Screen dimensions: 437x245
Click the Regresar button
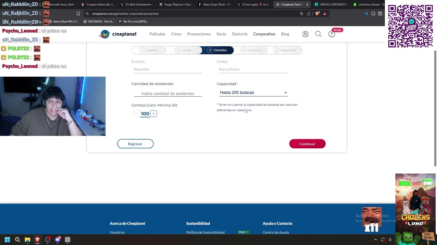[x=135, y=144]
